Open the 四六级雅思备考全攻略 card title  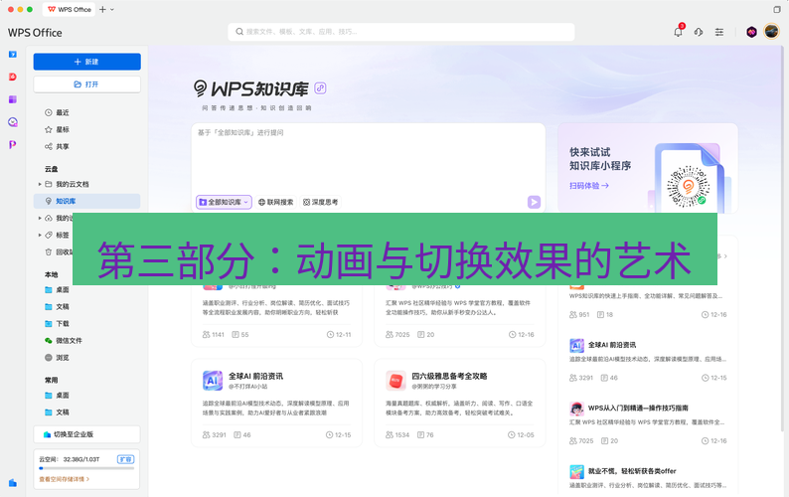[x=449, y=376]
